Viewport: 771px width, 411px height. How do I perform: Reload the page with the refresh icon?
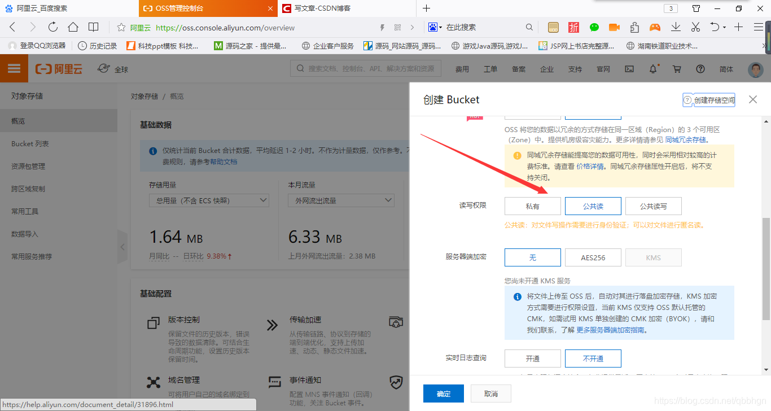coord(52,27)
